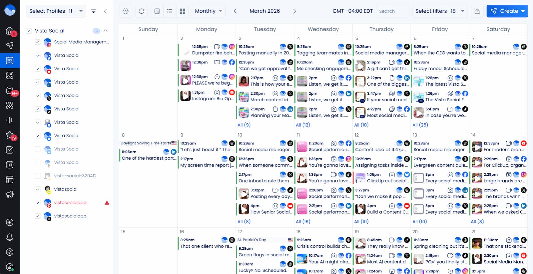Open calendar settings gear icon
Image resolution: width=533 pixels, height=274 pixels.
(126, 11)
